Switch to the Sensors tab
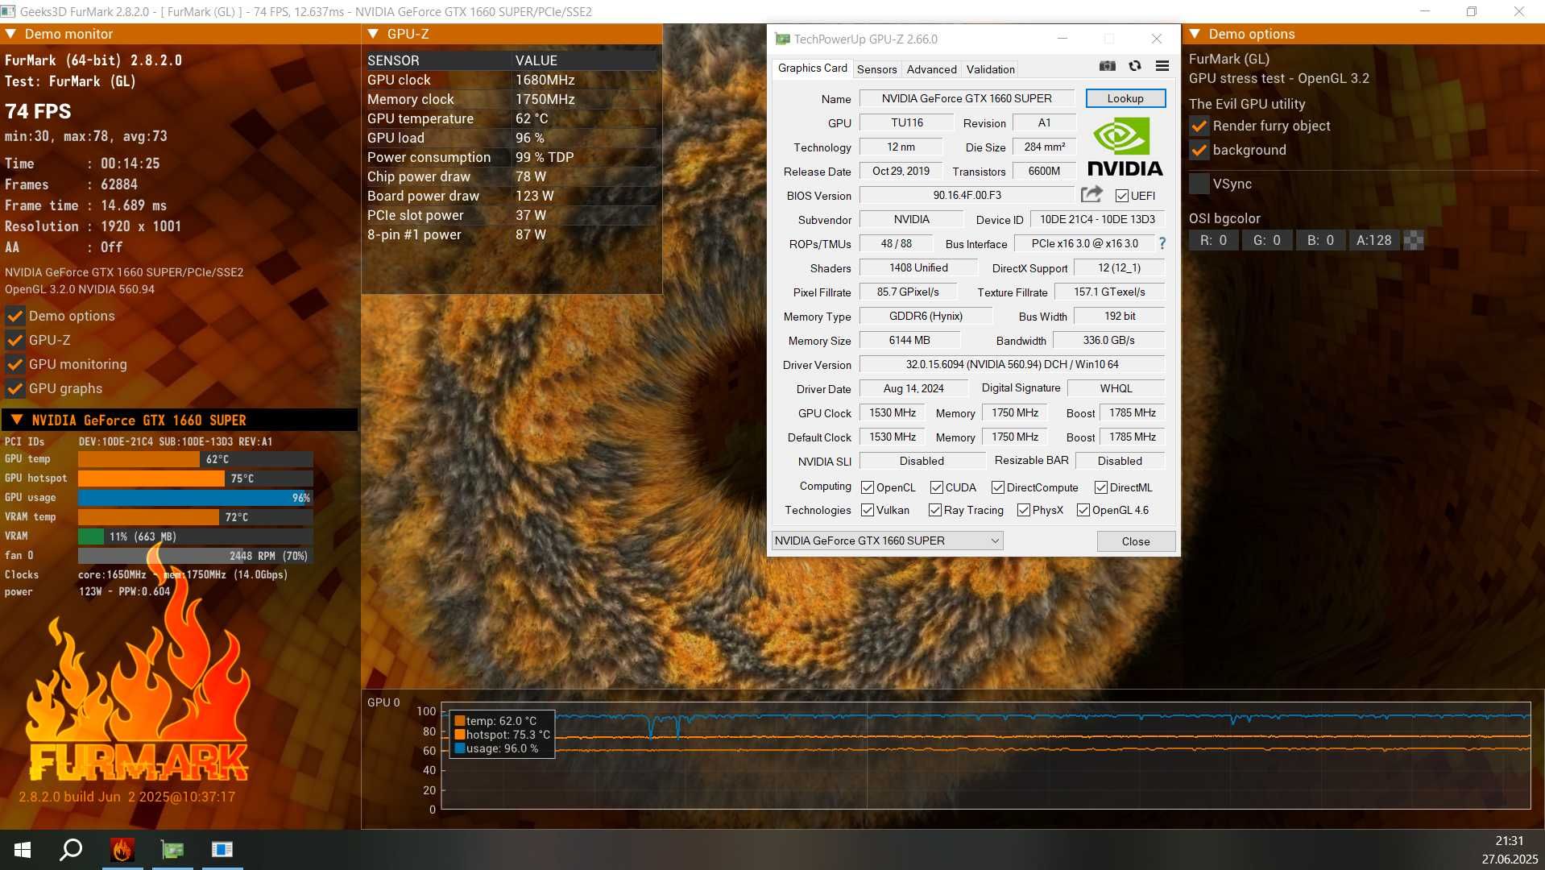 [876, 69]
